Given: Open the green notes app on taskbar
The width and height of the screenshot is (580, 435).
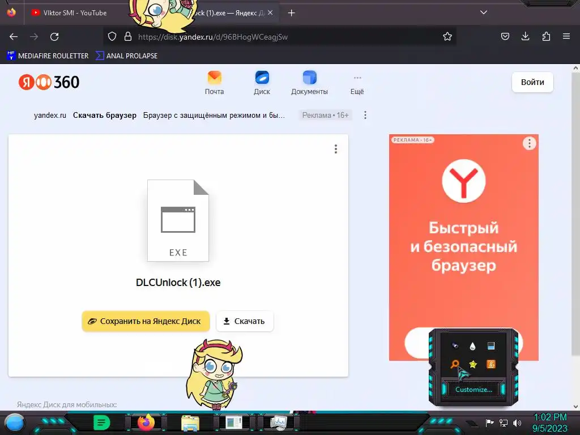Looking at the screenshot, I should [x=102, y=423].
